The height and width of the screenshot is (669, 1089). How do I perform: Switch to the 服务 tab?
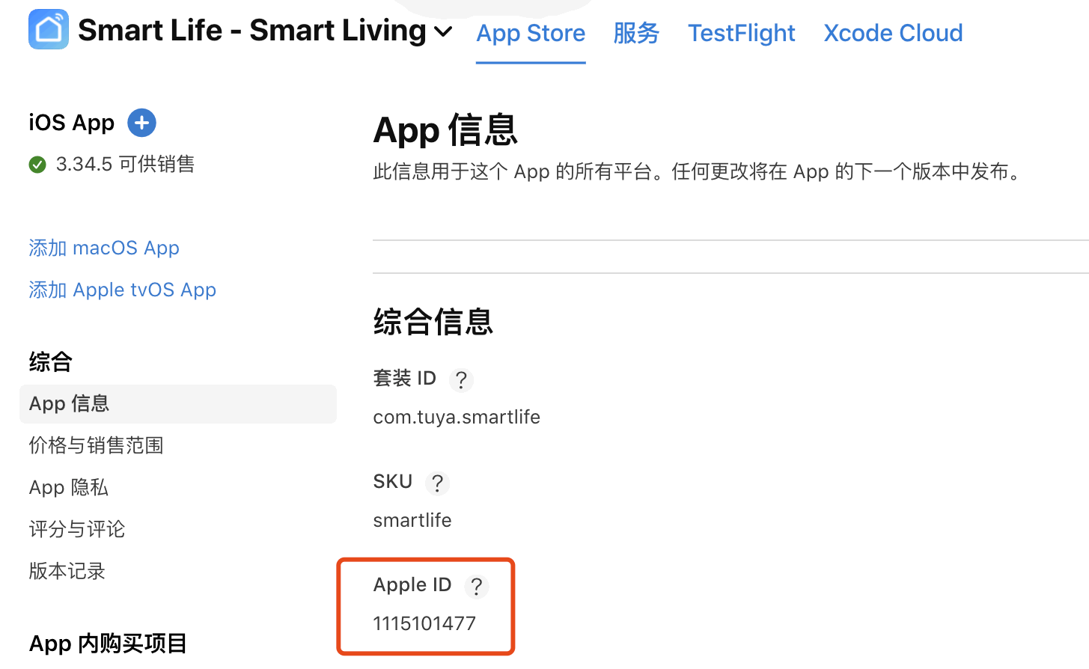click(636, 33)
